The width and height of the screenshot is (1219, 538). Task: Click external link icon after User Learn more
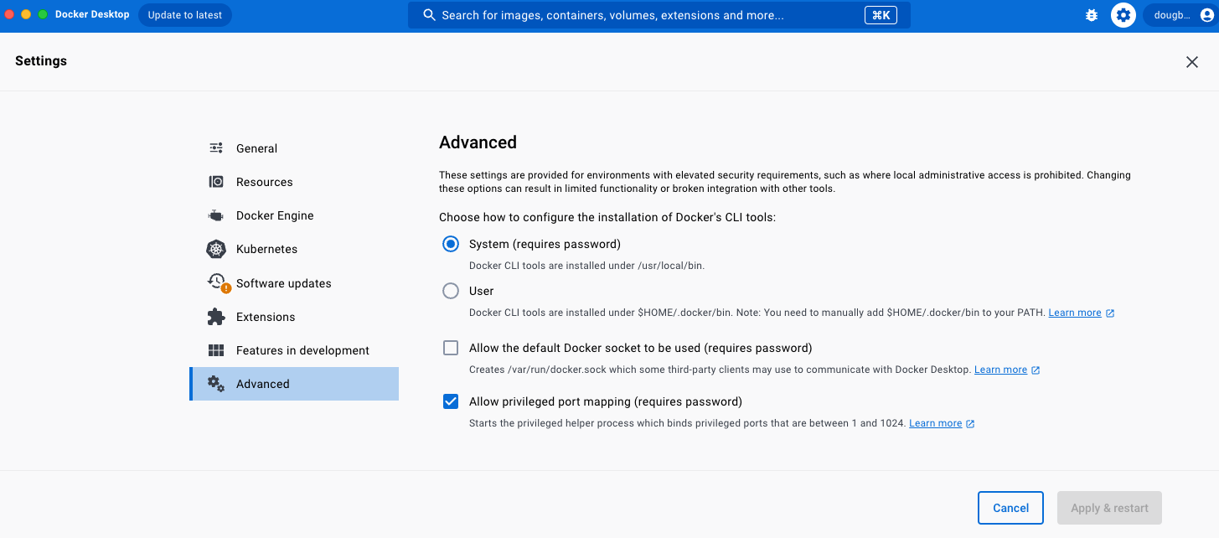1110,313
